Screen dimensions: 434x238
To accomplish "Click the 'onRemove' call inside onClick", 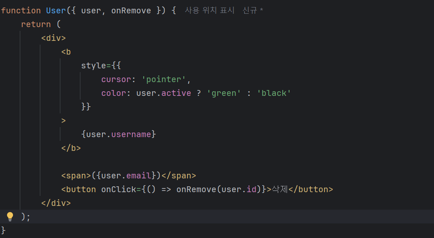I will click(196, 189).
